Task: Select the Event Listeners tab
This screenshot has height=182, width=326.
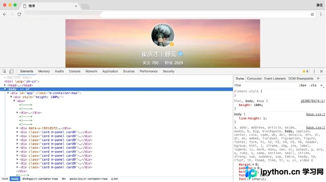Action: [275, 79]
